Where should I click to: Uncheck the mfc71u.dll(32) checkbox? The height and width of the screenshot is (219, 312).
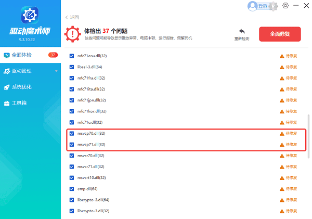pos(72,122)
